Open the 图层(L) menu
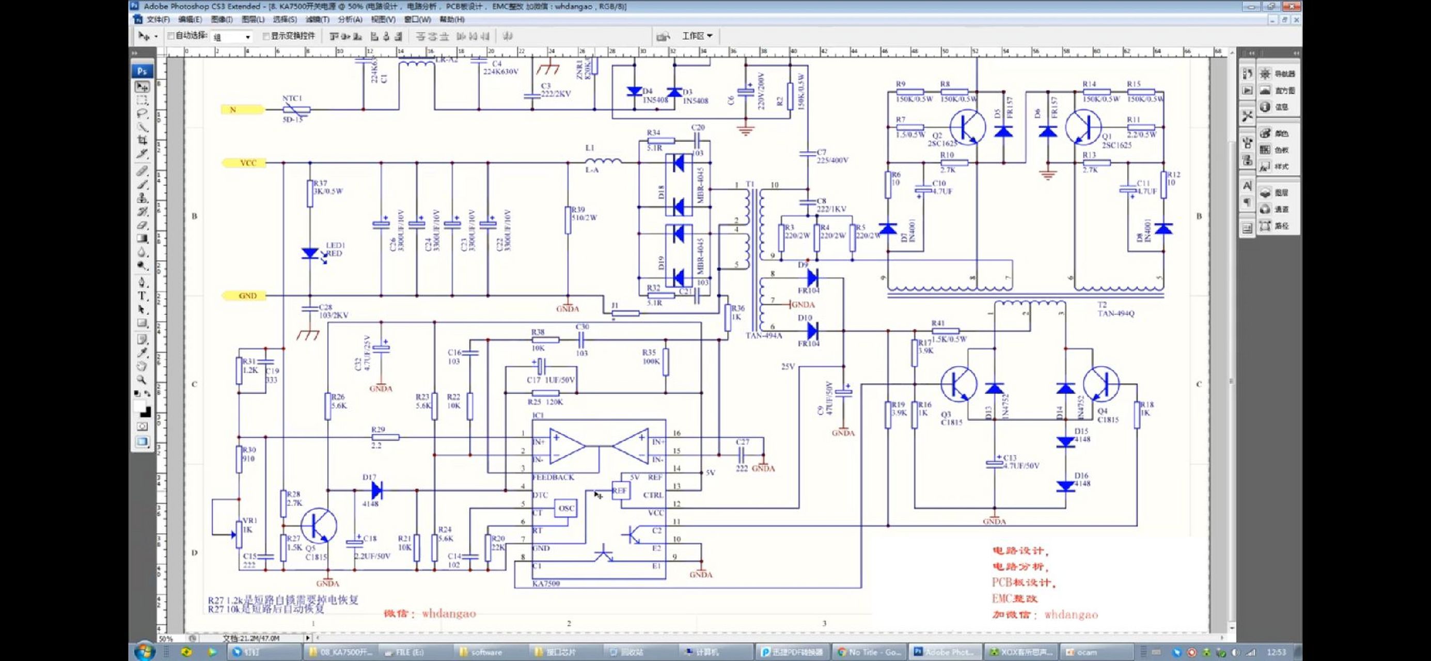 click(x=254, y=20)
